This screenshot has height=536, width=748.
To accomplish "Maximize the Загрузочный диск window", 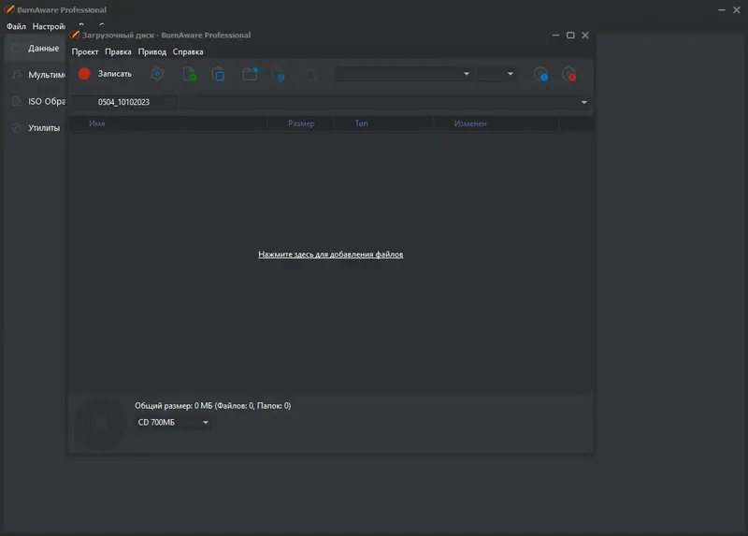I will [x=570, y=36].
